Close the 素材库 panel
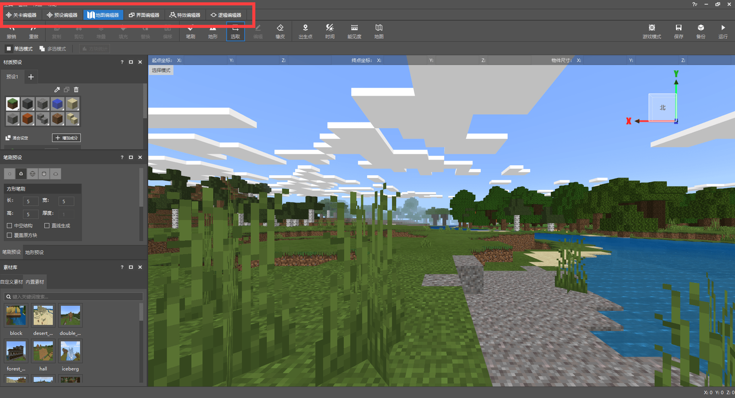Screen dimensions: 735x398 (x=140, y=267)
